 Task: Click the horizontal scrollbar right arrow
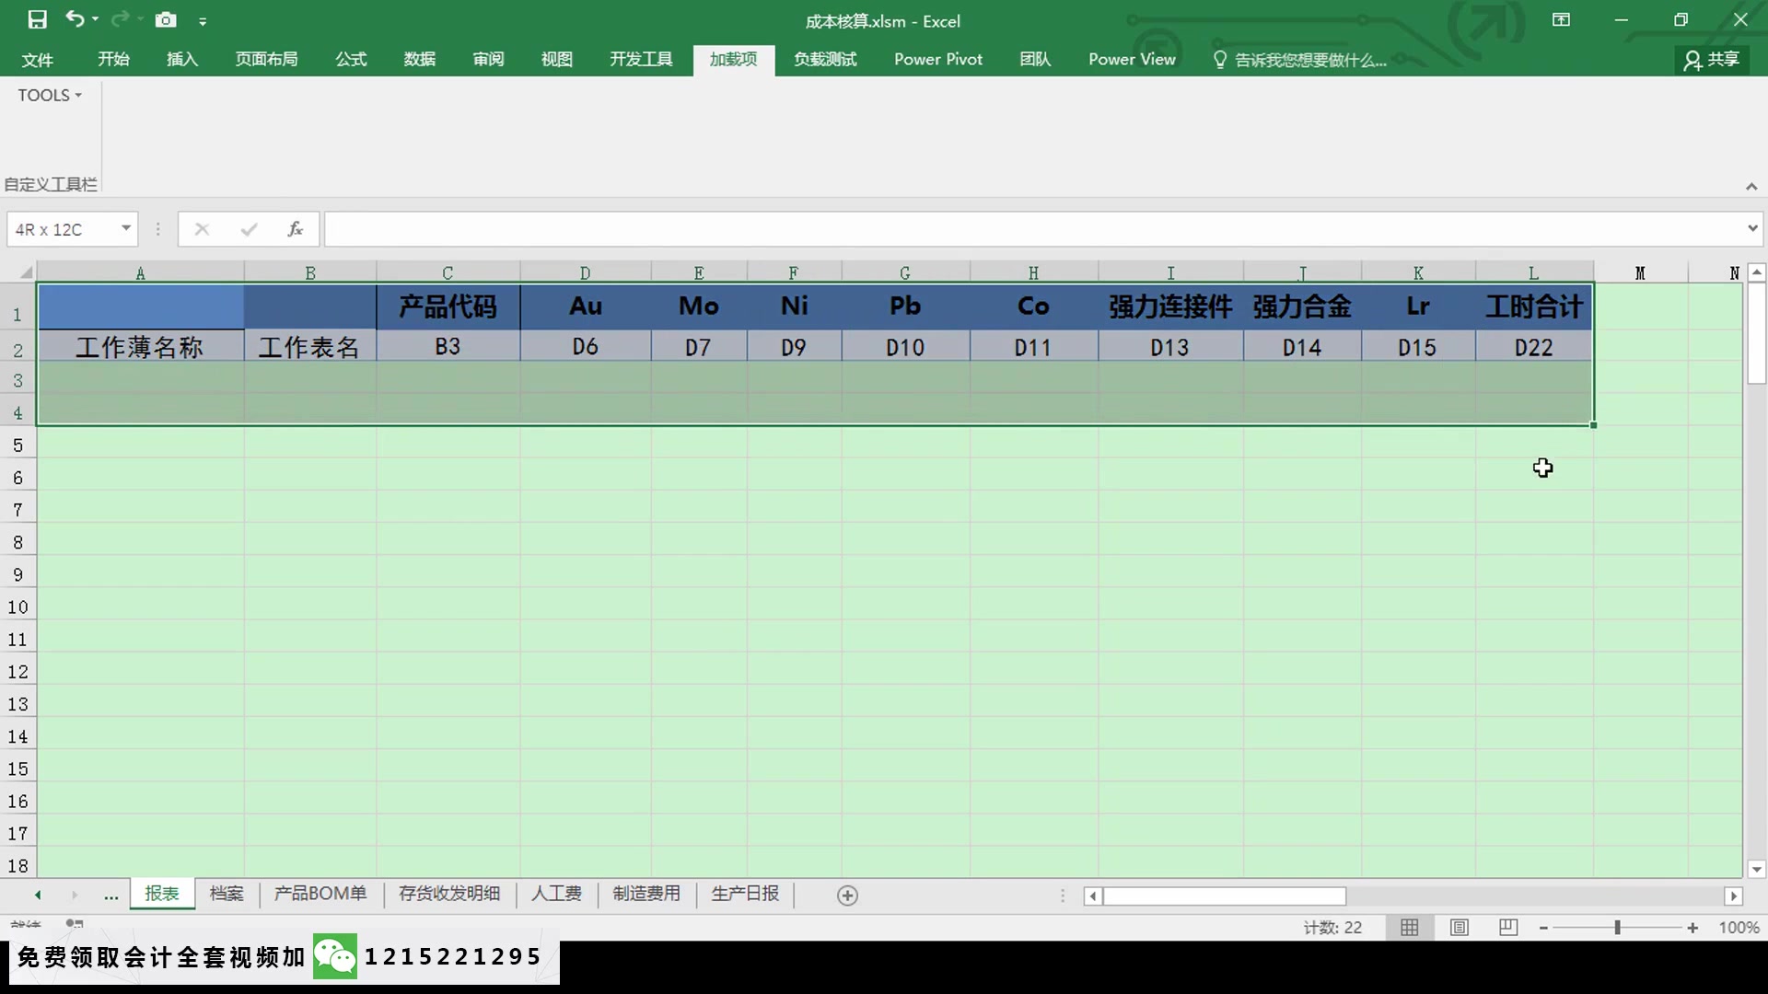[x=1734, y=896]
